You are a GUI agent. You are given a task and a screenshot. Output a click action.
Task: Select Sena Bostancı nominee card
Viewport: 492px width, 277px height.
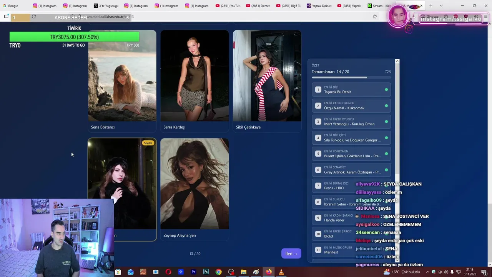pyautogui.click(x=122, y=81)
